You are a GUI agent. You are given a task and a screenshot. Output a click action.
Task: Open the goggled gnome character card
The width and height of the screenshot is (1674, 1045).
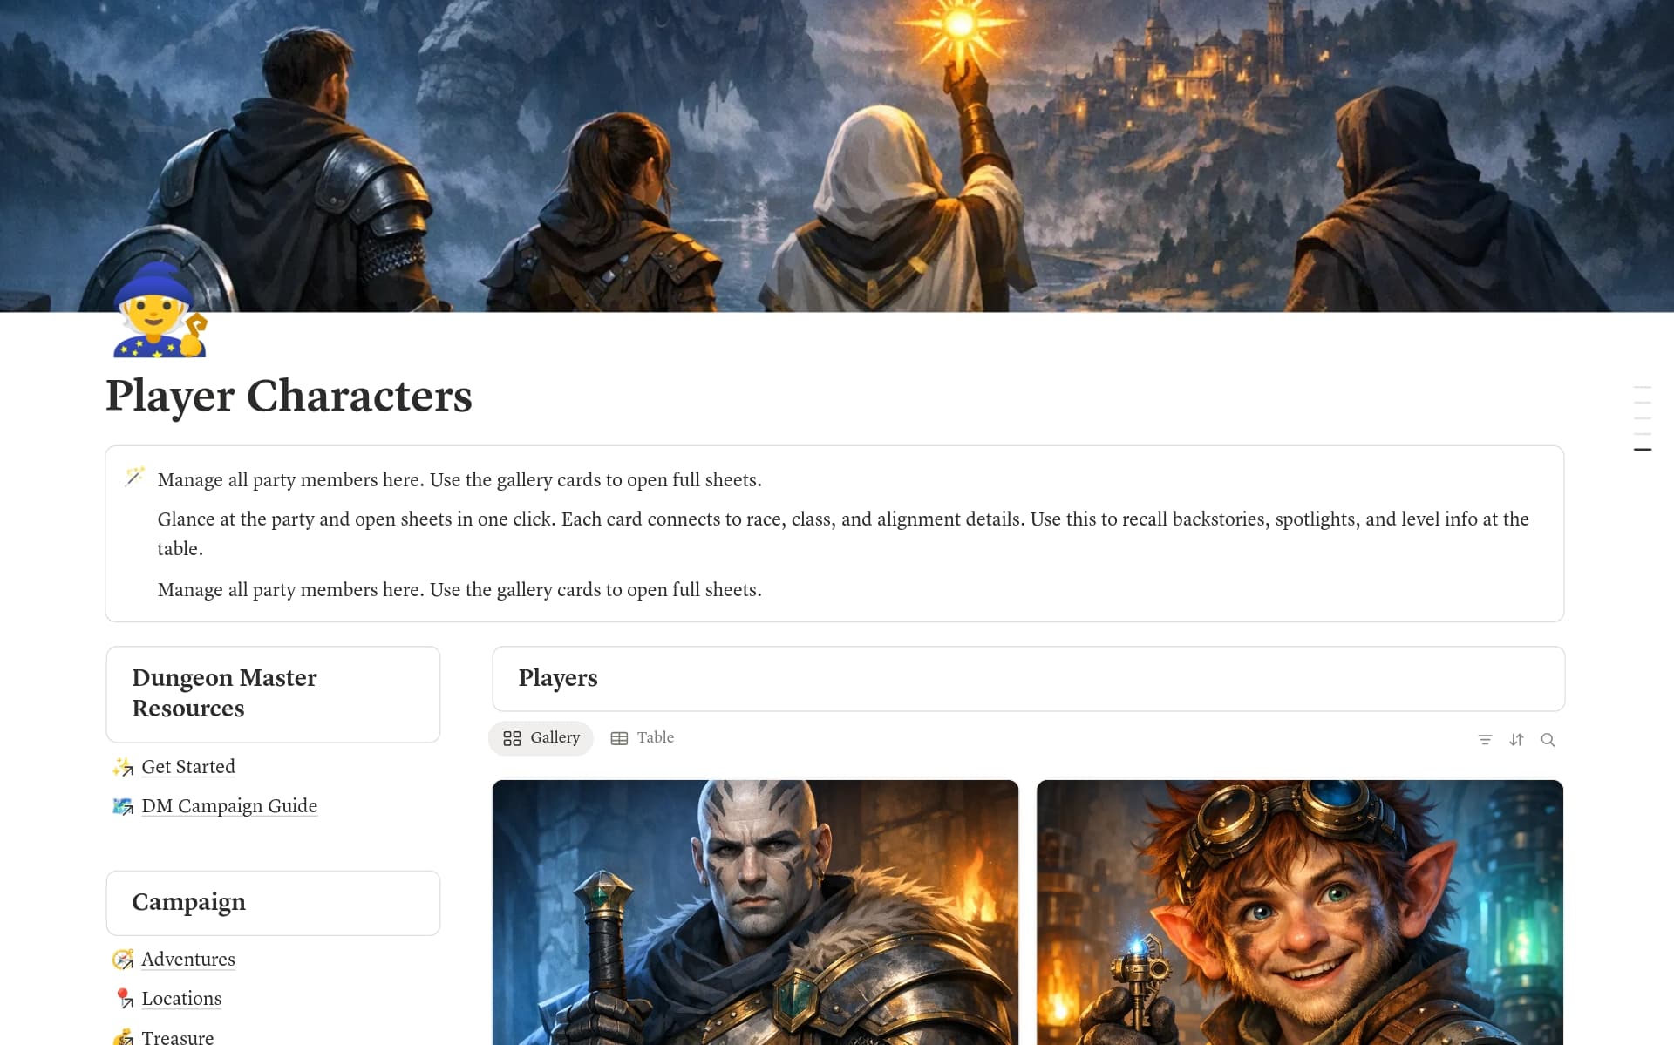click(x=1300, y=913)
